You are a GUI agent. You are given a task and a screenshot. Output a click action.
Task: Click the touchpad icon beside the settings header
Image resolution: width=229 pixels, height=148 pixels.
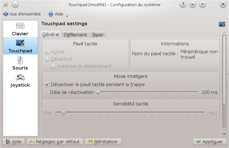[x=222, y=24]
